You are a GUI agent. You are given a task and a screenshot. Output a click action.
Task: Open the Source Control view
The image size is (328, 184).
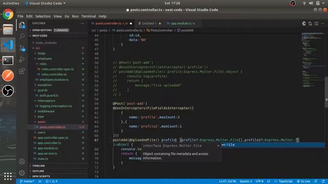(x=22, y=48)
